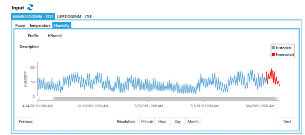Image resolution: width=305 pixels, height=135 pixels.
Task: Click the red forecasted line in chart
Action: (272, 74)
